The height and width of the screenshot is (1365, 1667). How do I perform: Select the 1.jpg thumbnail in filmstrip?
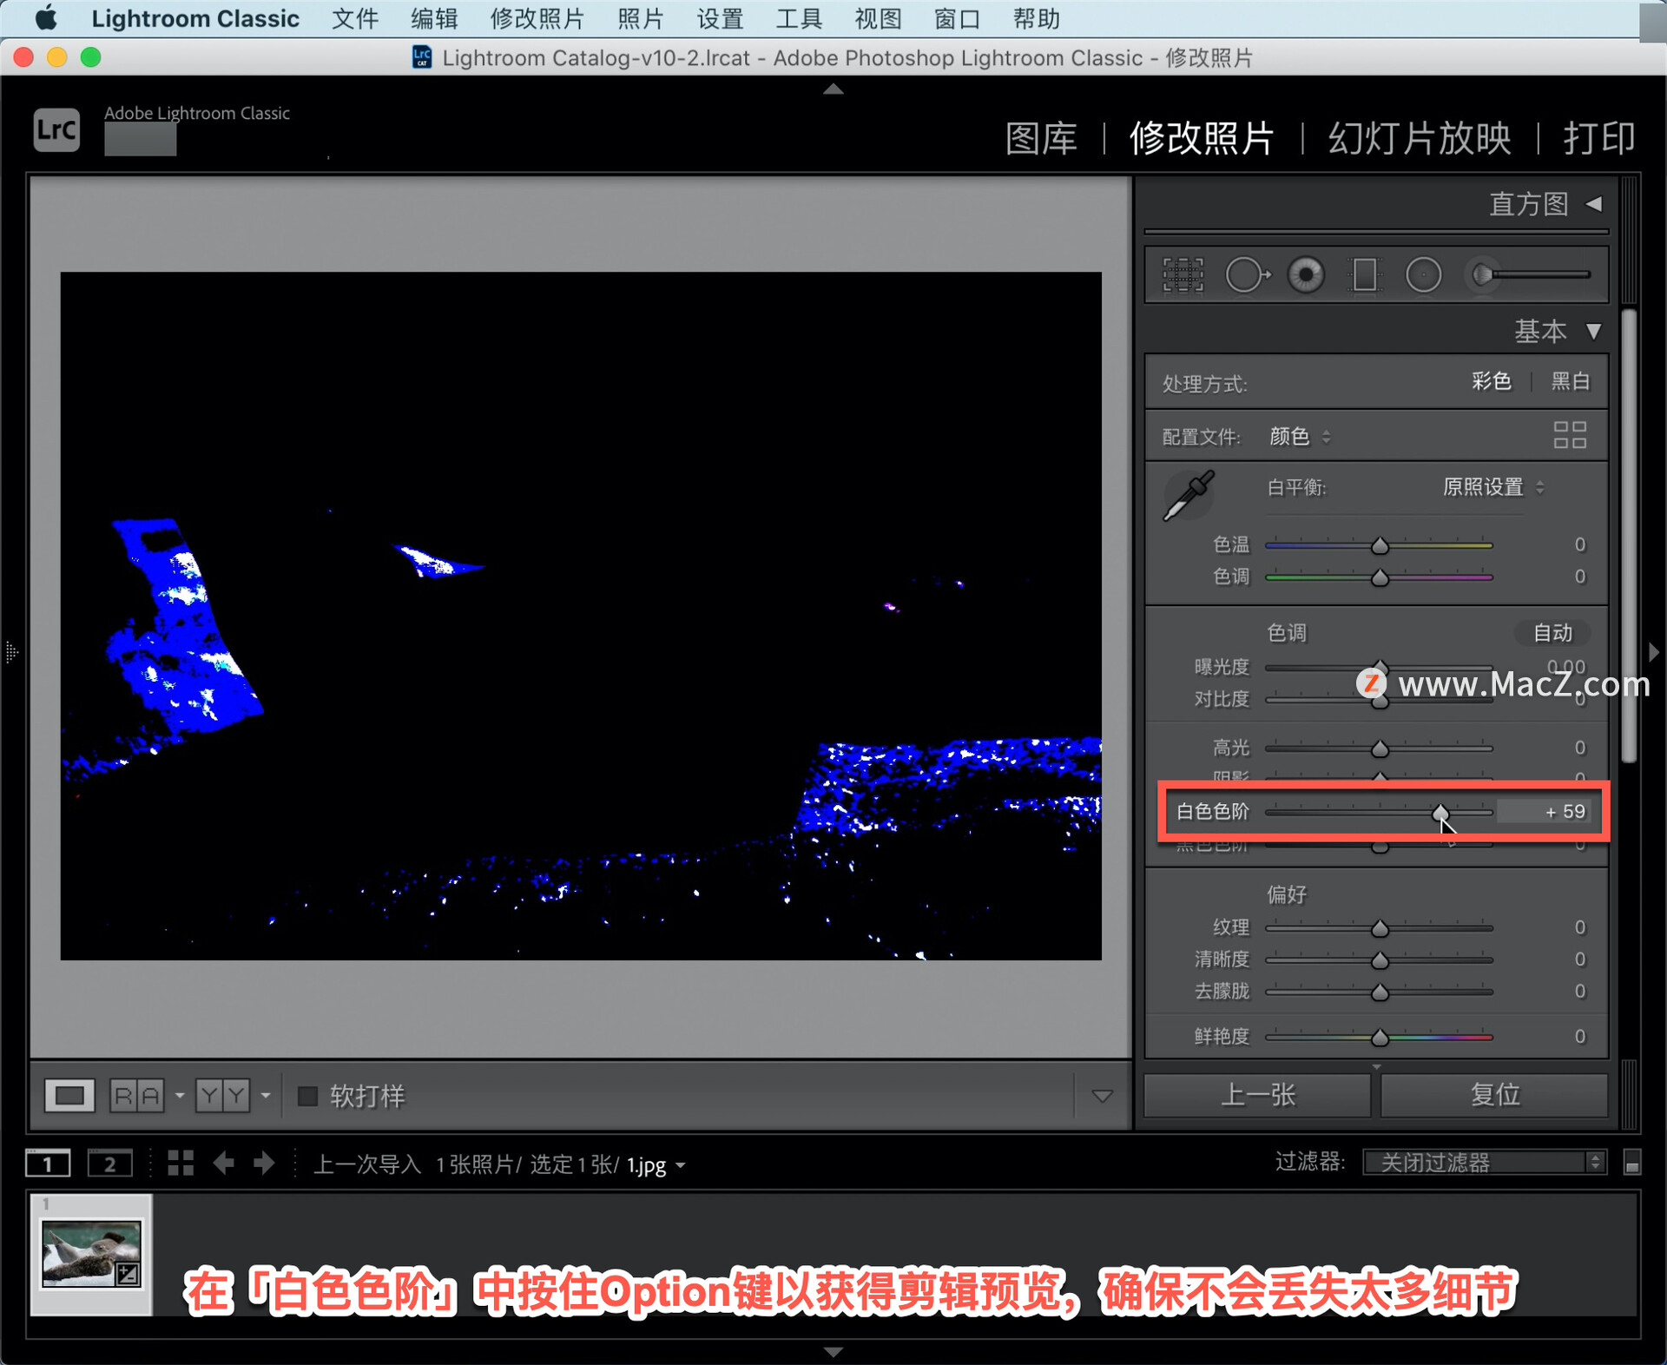pyautogui.click(x=91, y=1254)
